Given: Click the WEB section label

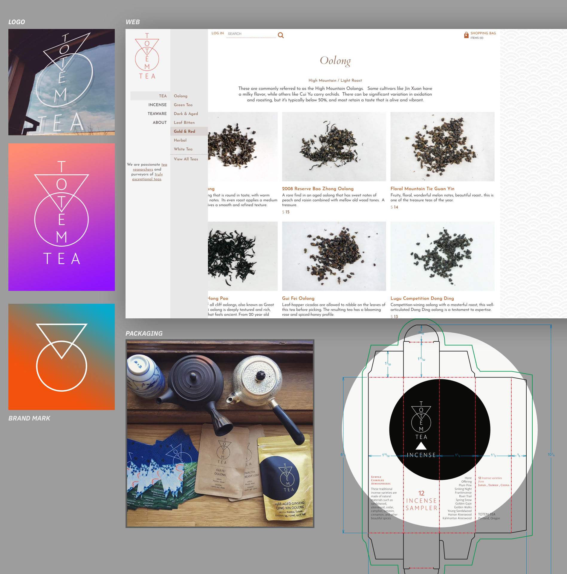Looking at the screenshot, I should point(133,22).
